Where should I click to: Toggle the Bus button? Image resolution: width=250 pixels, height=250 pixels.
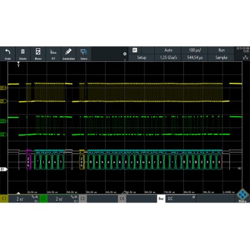[x=161, y=199]
